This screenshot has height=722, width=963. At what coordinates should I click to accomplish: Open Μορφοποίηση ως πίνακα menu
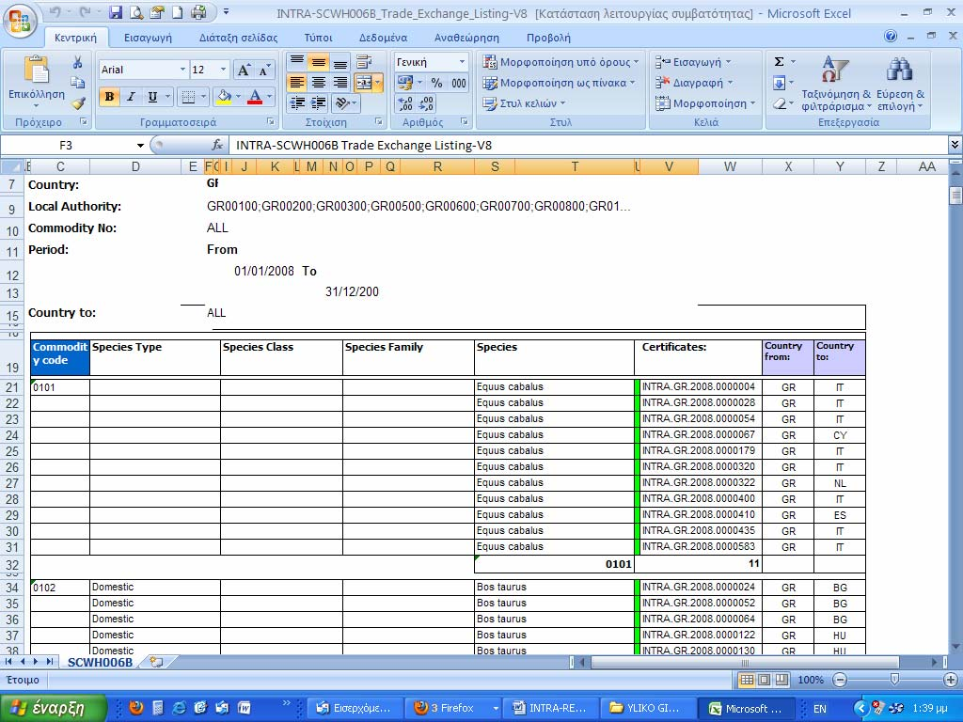[559, 83]
